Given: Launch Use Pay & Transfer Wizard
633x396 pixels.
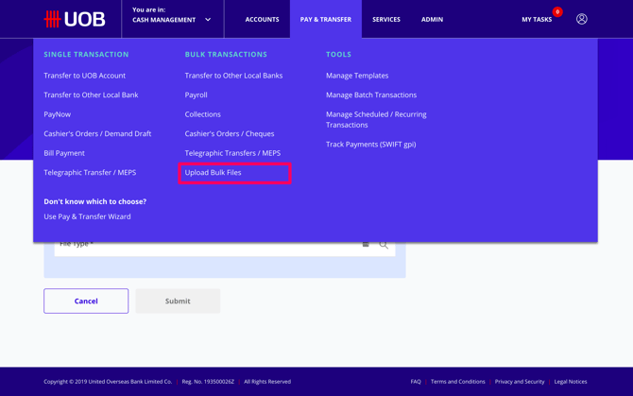Looking at the screenshot, I should click(x=87, y=216).
